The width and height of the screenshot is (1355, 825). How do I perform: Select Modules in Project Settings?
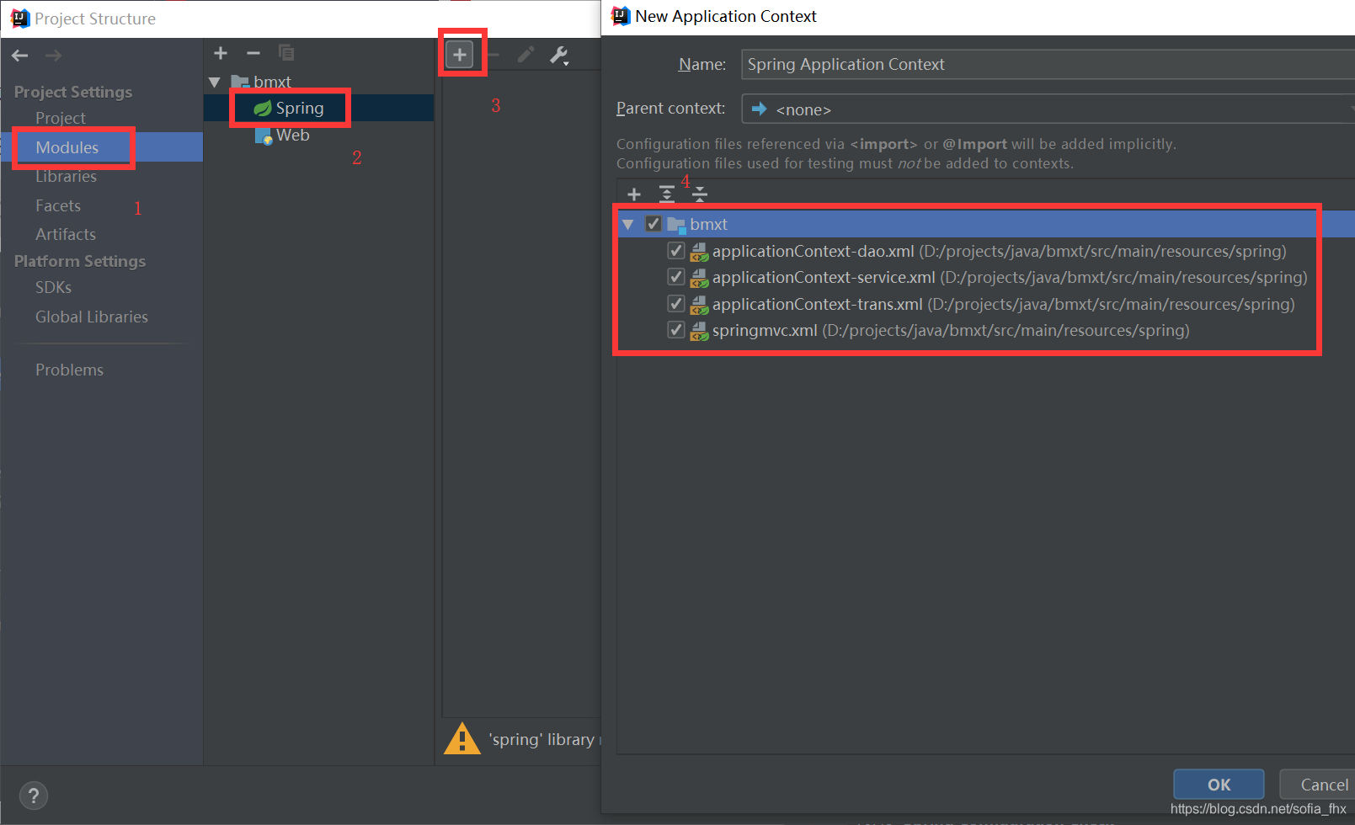67,147
